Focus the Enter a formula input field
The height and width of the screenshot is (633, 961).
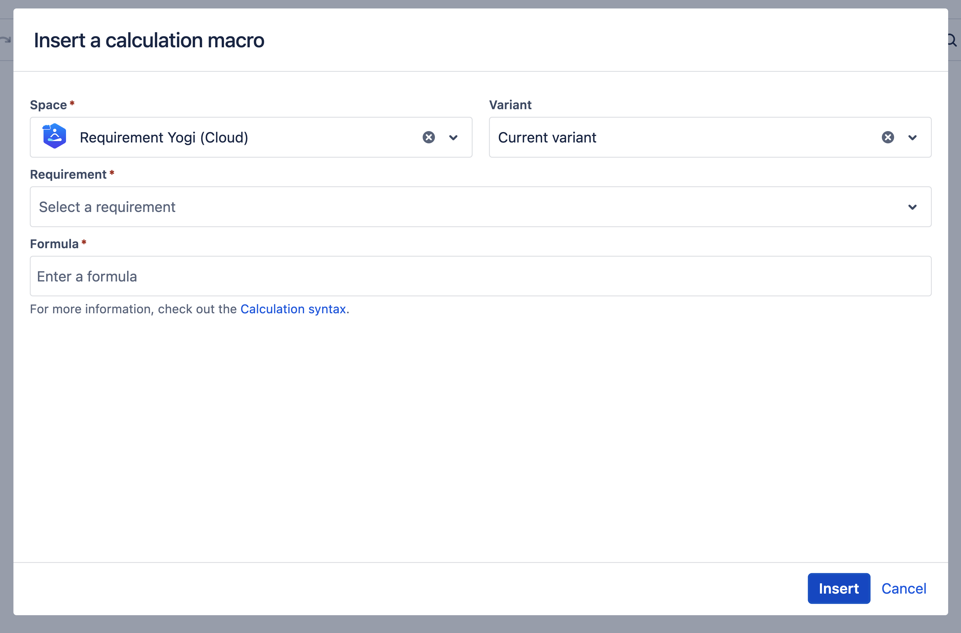pyautogui.click(x=480, y=276)
